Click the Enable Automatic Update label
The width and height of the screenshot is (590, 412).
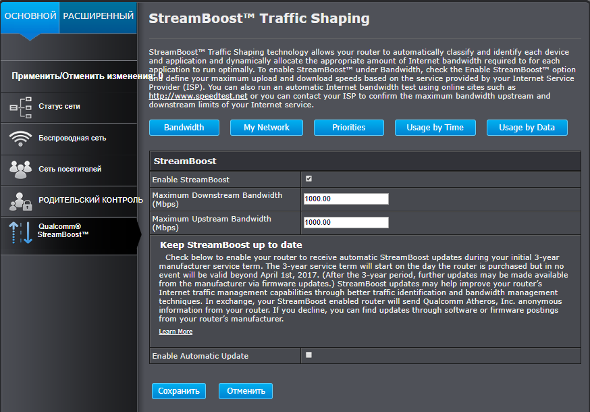(x=200, y=356)
